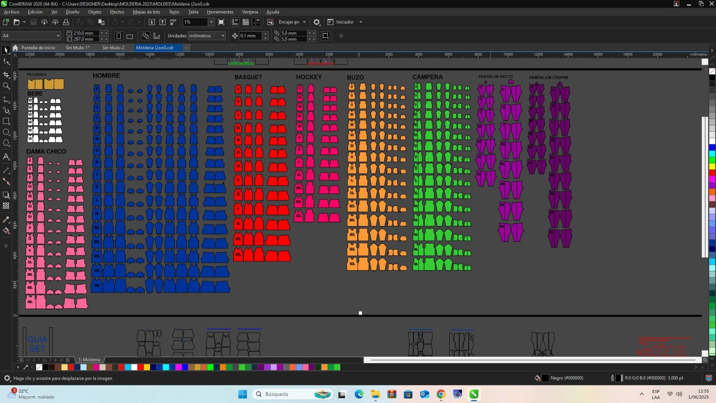Activate the Zoom magnifier tool
Image resolution: width=716 pixels, height=403 pixels.
tap(6, 86)
